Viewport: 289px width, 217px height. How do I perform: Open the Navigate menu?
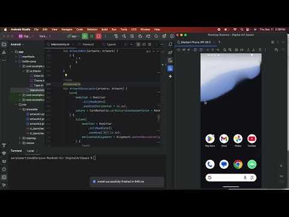click(x=67, y=30)
